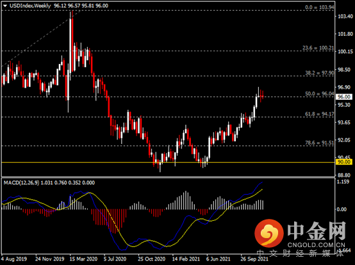355x265 pixels.
Task: Click the 6 Jun 2021 date label
Action: (218, 259)
